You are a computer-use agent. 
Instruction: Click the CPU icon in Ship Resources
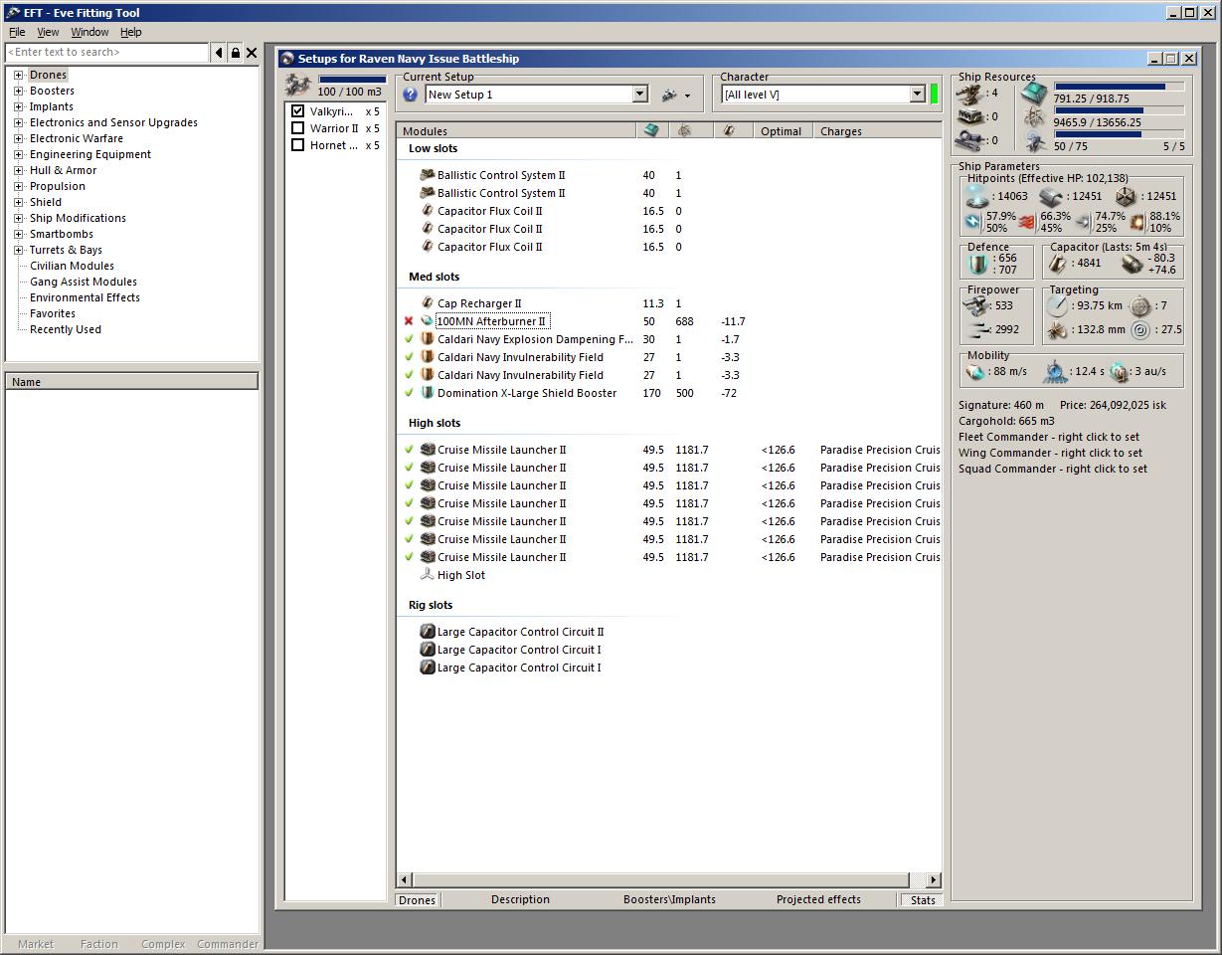[1034, 95]
